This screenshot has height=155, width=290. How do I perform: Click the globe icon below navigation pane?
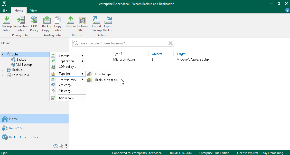coord(55,146)
